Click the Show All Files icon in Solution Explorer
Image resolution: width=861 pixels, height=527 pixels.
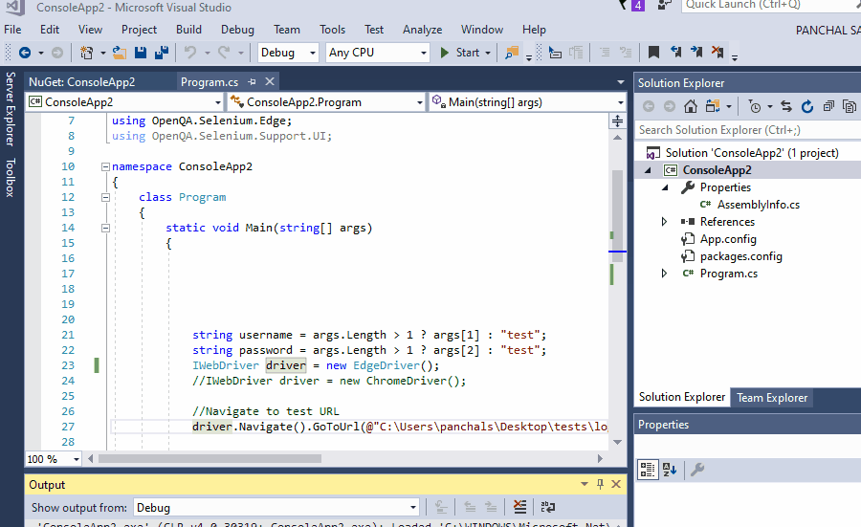tap(850, 106)
